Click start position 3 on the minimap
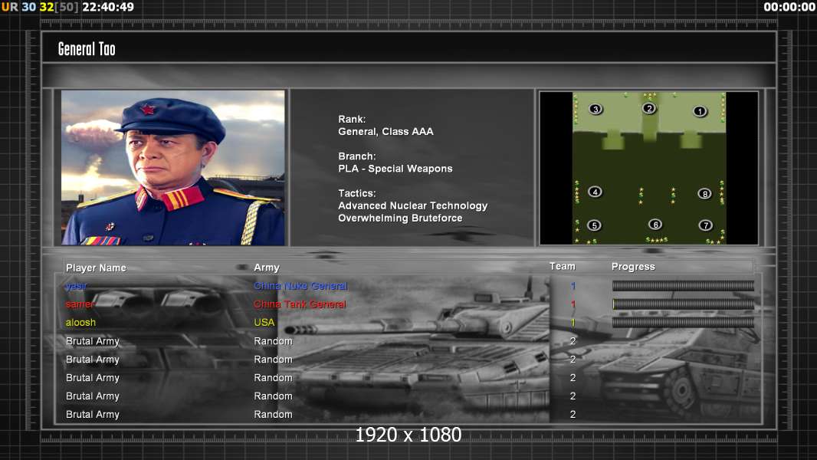The image size is (817, 460). pyautogui.click(x=596, y=110)
